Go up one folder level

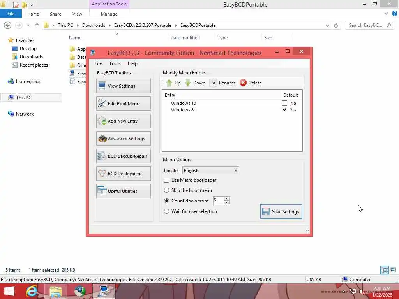tap(37, 25)
